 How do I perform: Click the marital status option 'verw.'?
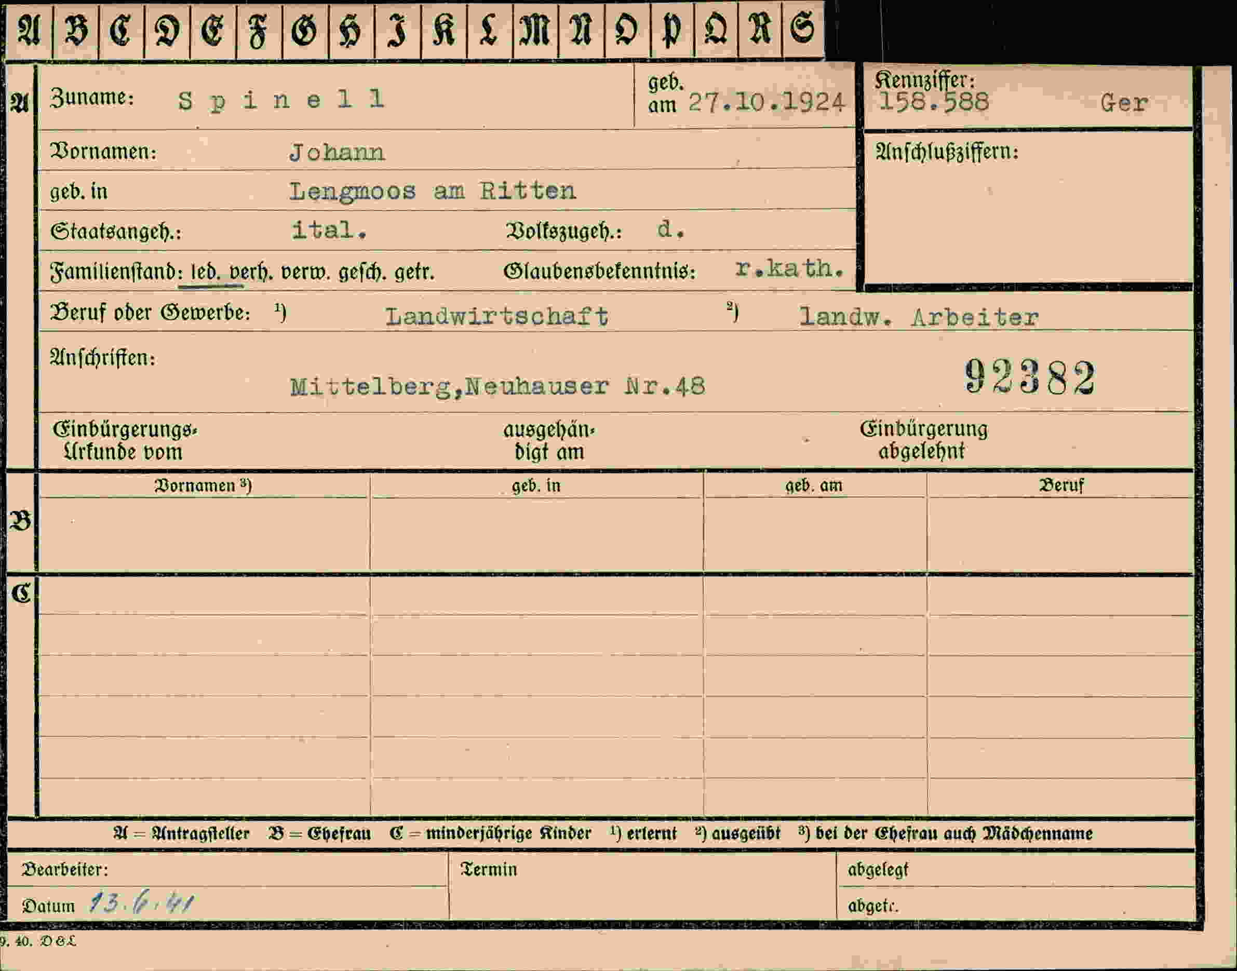pyautogui.click(x=306, y=272)
